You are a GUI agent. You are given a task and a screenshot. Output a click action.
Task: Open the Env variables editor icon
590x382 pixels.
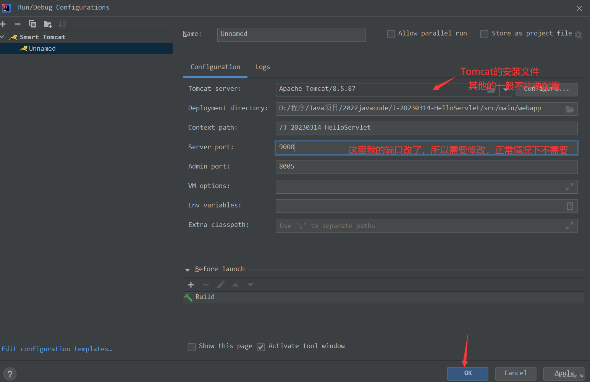pos(570,206)
